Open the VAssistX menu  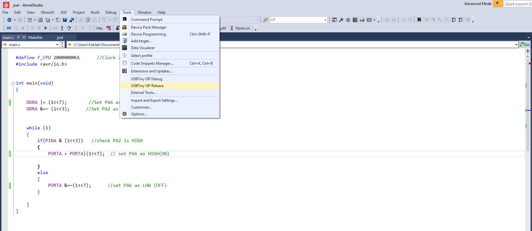47,12
